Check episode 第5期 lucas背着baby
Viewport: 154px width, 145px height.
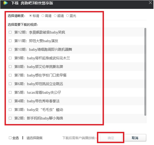(10, 92)
